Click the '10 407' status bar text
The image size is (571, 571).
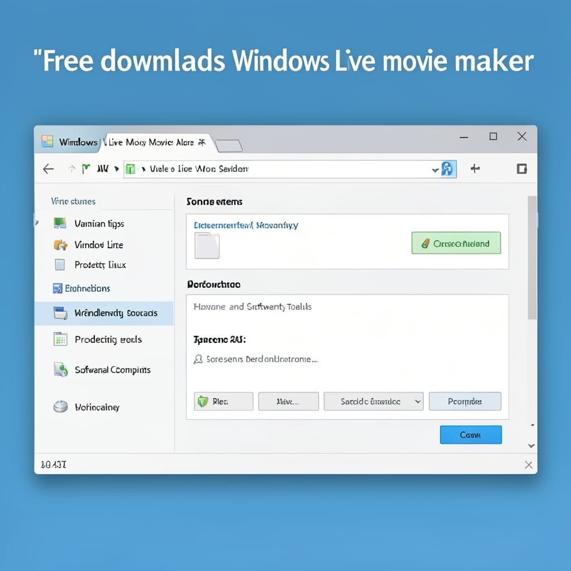(x=54, y=464)
